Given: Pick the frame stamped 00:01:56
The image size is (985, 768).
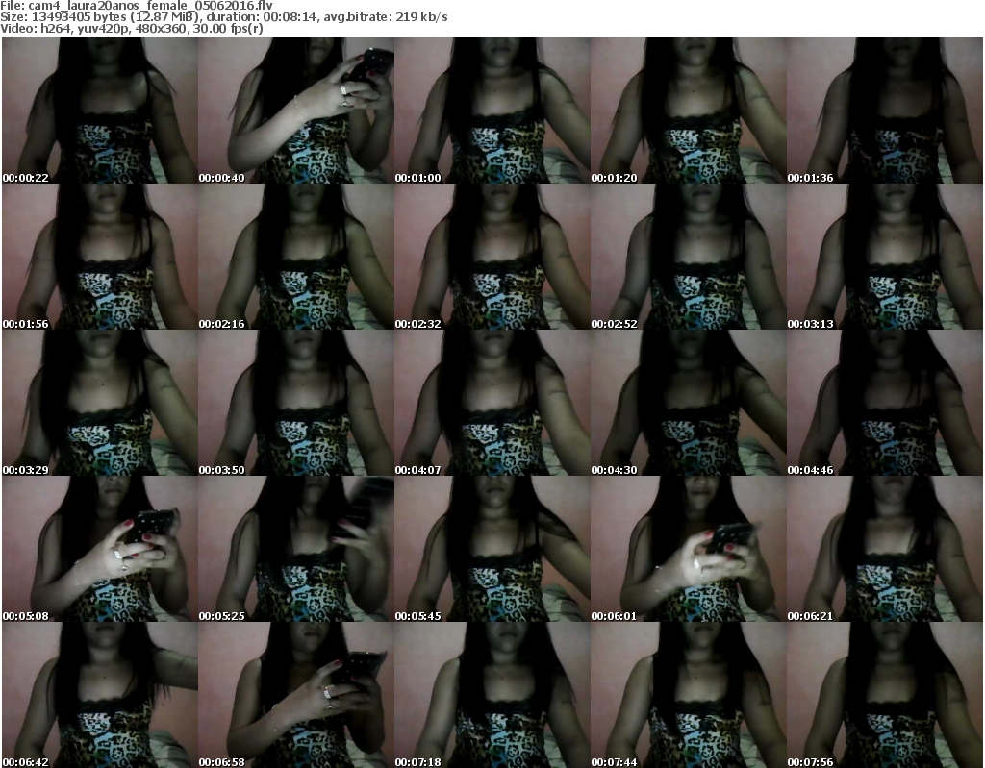Looking at the screenshot, I should click(100, 257).
